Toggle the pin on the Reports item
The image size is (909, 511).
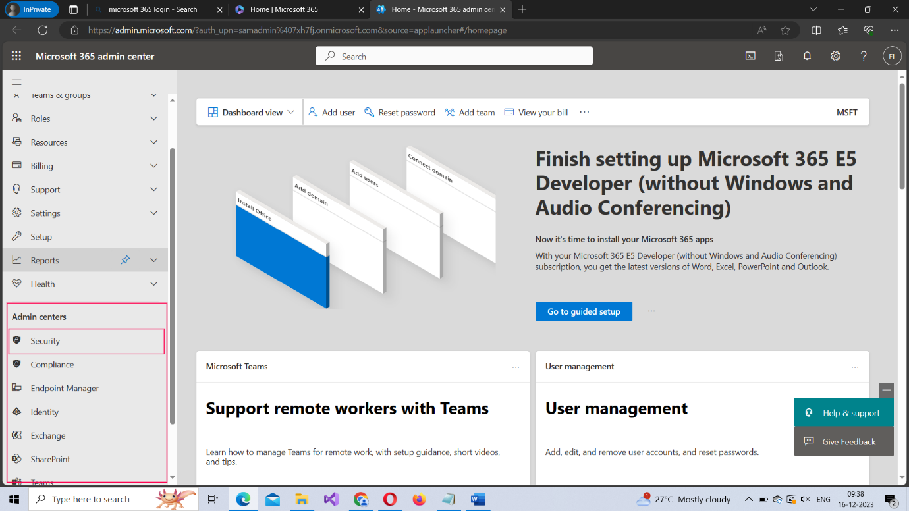[125, 260]
